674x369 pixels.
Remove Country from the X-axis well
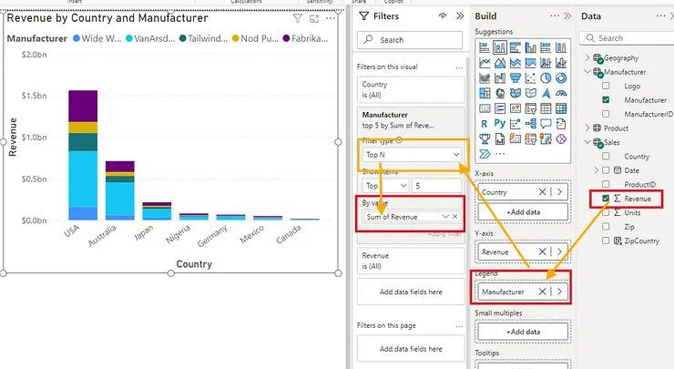point(543,192)
